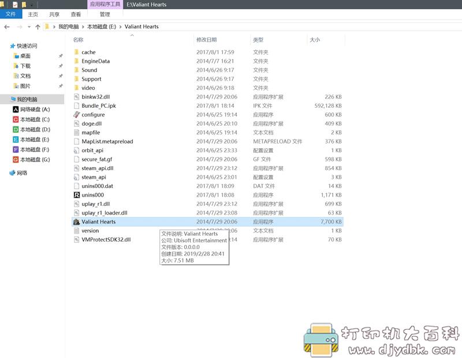This screenshot has width=462, height=358.
Task: Select the version text file
Action: pyautogui.click(x=90, y=231)
